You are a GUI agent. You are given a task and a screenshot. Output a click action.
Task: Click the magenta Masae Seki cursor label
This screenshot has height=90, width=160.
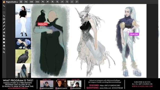tap(134, 34)
